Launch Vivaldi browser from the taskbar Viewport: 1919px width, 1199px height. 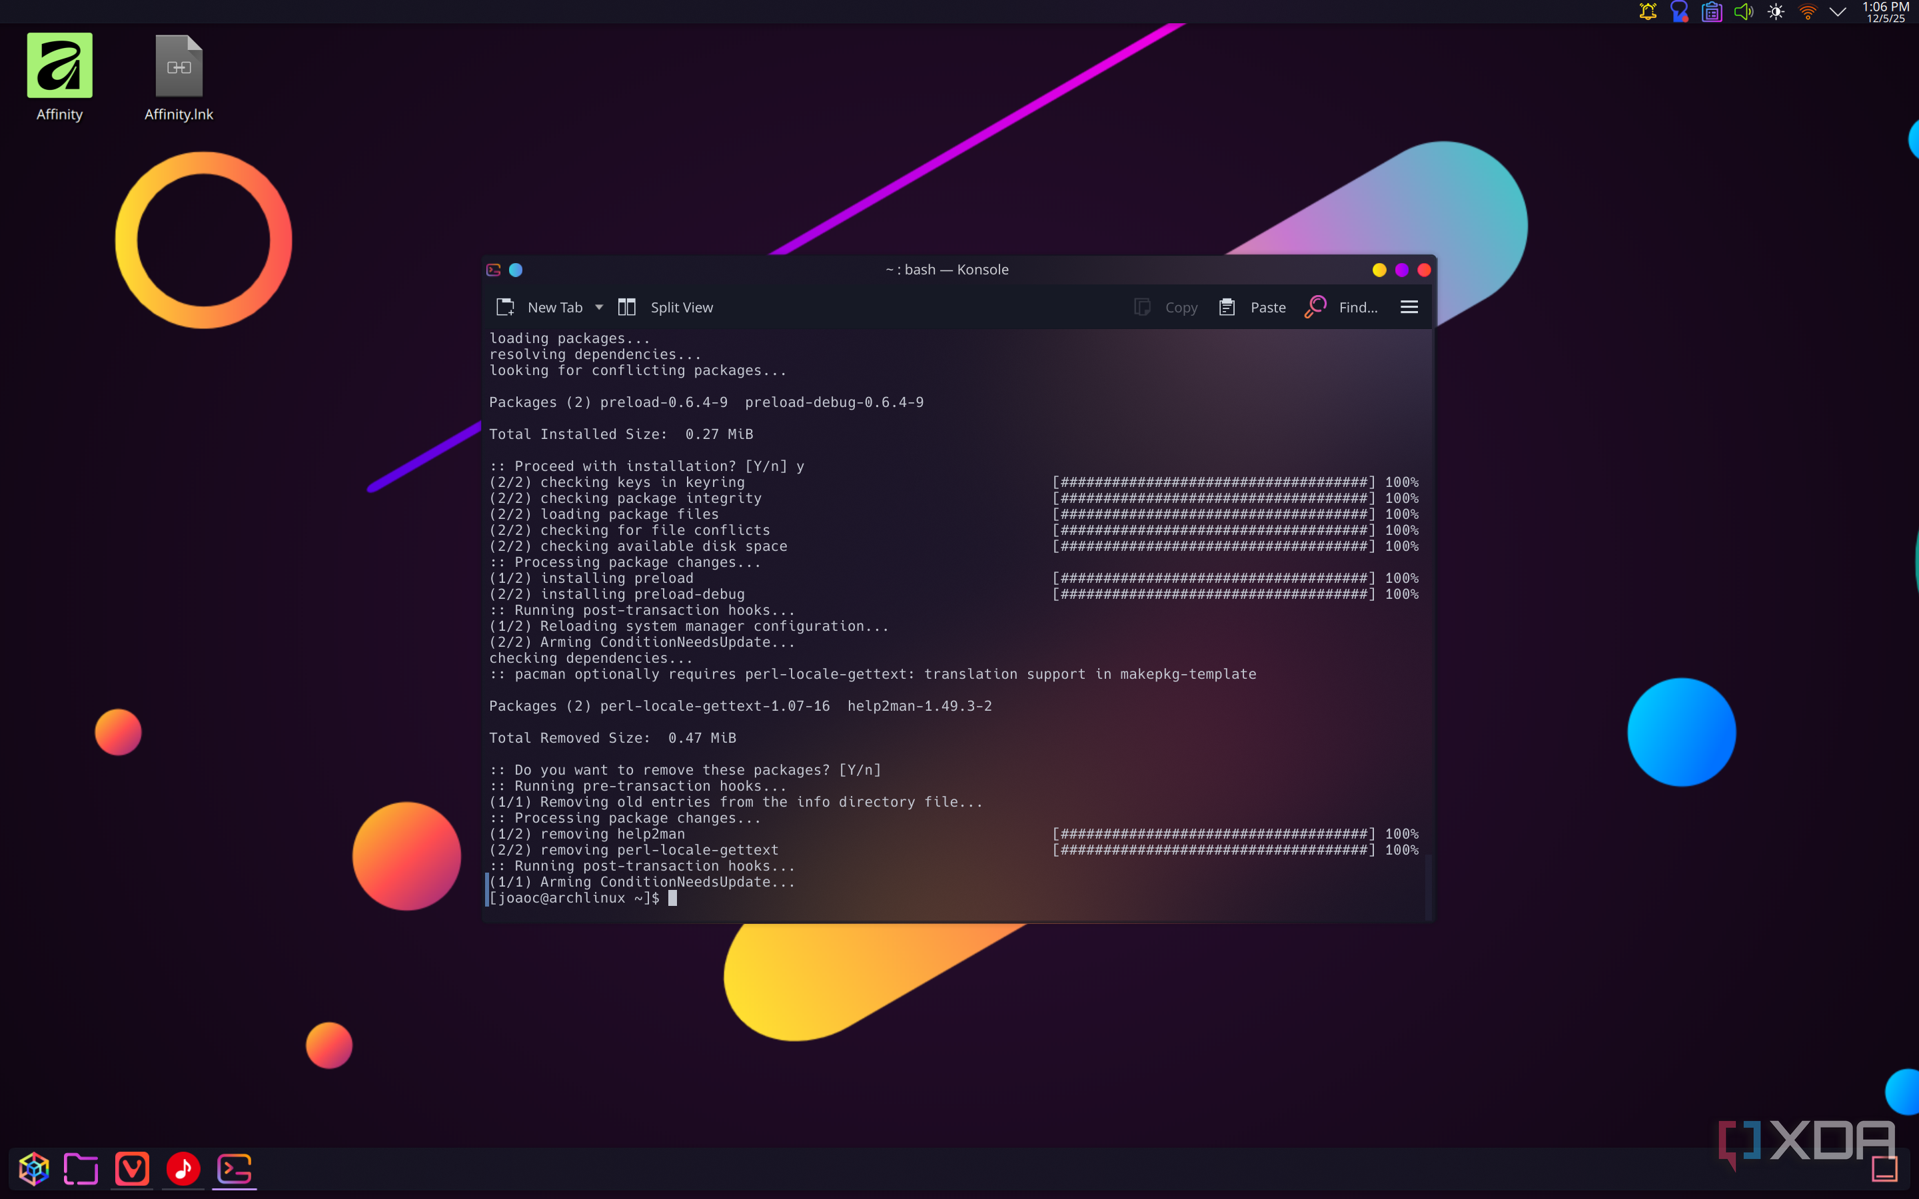click(132, 1168)
